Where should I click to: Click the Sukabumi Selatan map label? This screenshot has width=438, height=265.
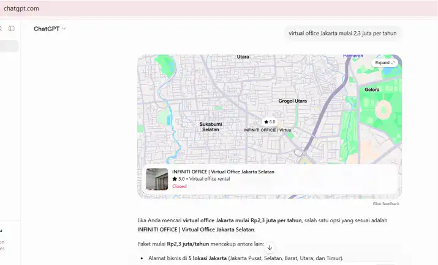211,126
